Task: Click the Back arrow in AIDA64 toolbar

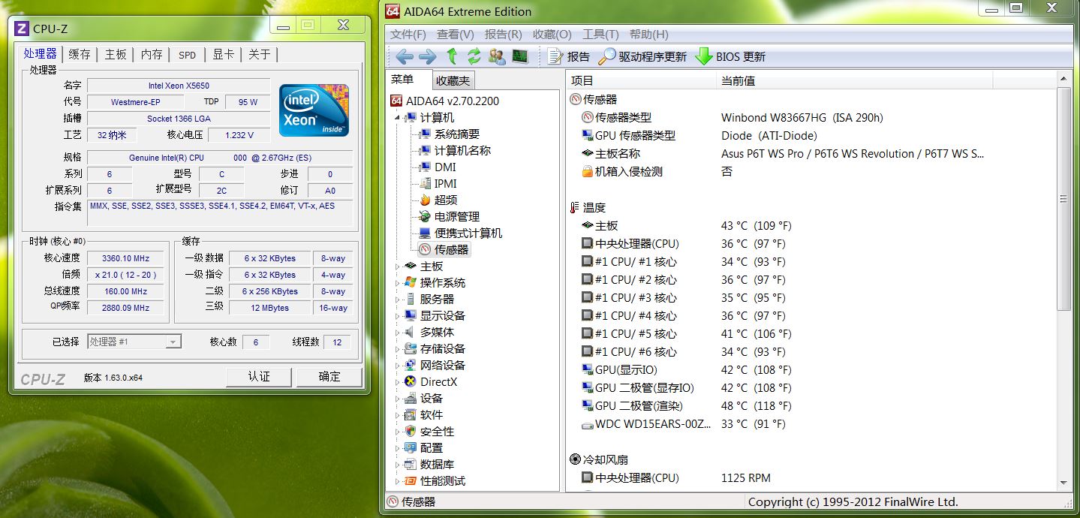Action: tap(405, 56)
